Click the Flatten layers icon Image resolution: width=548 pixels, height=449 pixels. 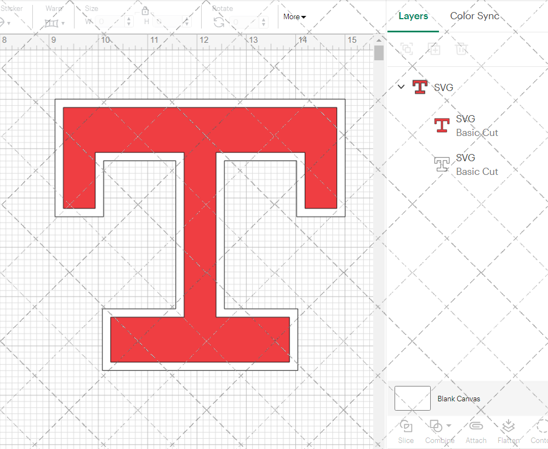click(508, 427)
